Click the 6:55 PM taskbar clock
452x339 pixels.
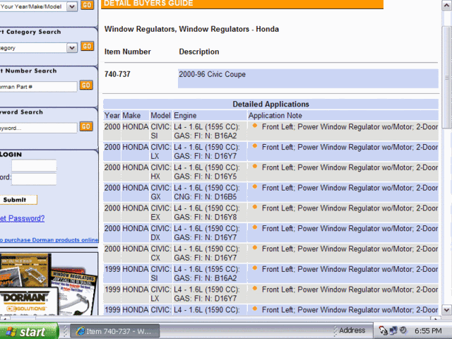point(428,331)
